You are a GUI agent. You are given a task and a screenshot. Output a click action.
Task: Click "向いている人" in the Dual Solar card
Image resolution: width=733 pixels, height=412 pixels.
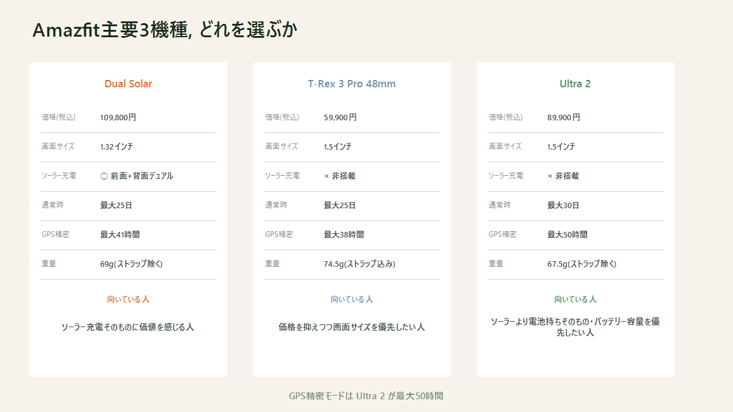pyautogui.click(x=128, y=299)
